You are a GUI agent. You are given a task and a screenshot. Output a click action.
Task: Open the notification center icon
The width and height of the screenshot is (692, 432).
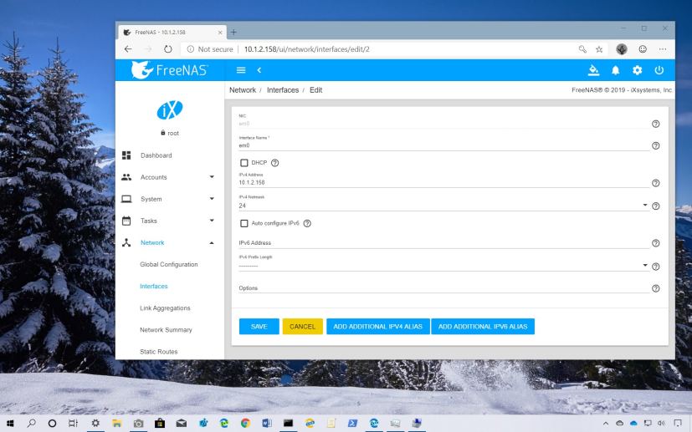pyautogui.click(x=678, y=423)
